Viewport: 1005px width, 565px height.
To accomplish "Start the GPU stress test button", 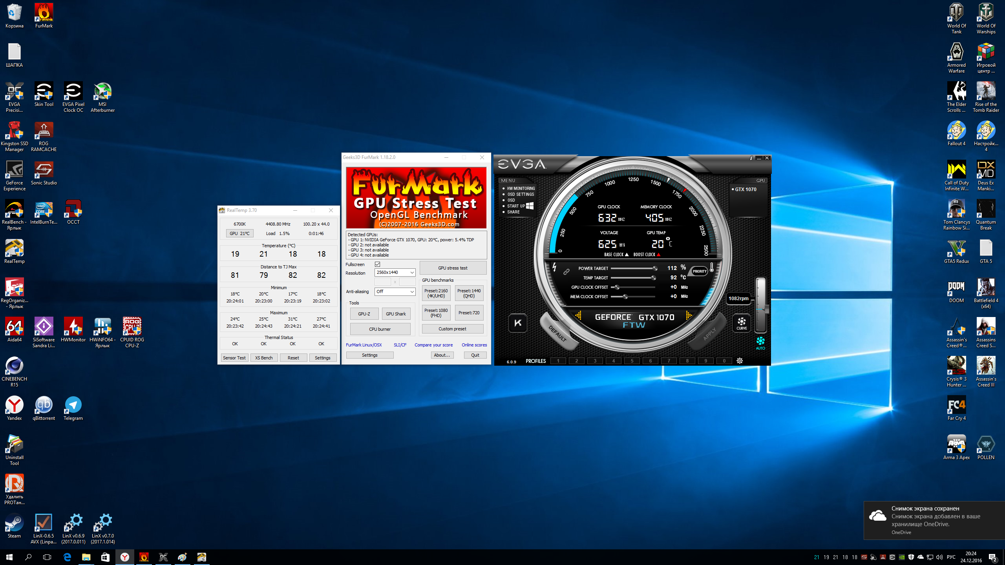I will pos(453,268).
